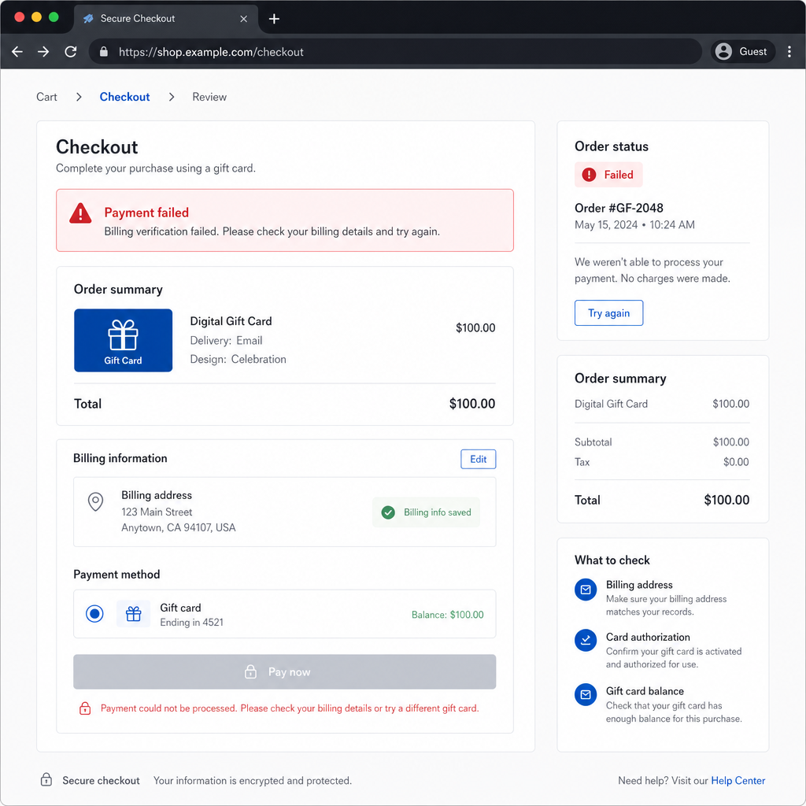Viewport: 806px width, 806px height.
Task: Click the Tax $0.00 value
Action: [x=736, y=462]
